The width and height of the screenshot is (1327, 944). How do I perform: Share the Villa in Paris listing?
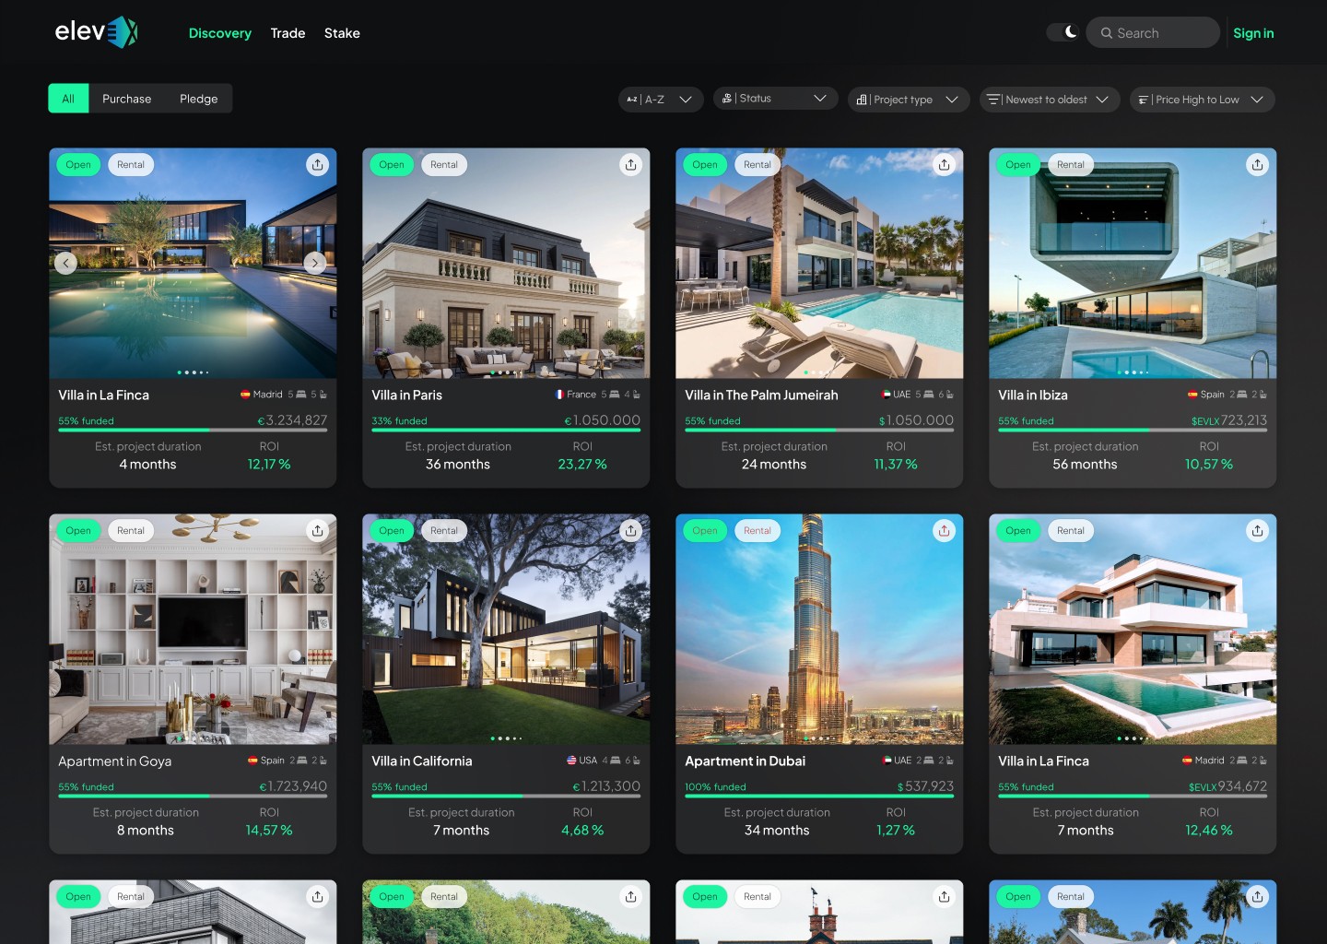(x=631, y=165)
